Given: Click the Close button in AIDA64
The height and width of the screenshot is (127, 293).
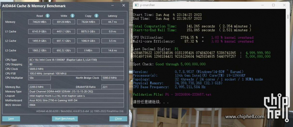Looking at the screenshot, I should point(118,119).
